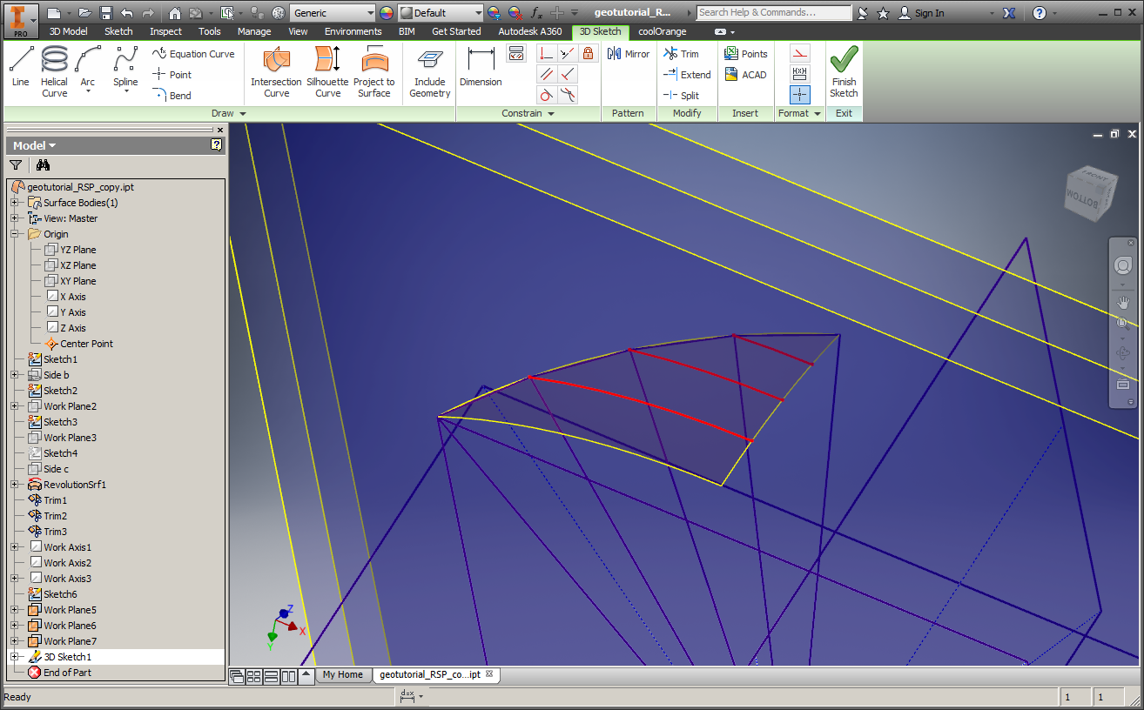Viewport: 1144px width, 710px height.
Task: Toggle tiled windows layout button
Action: (254, 675)
